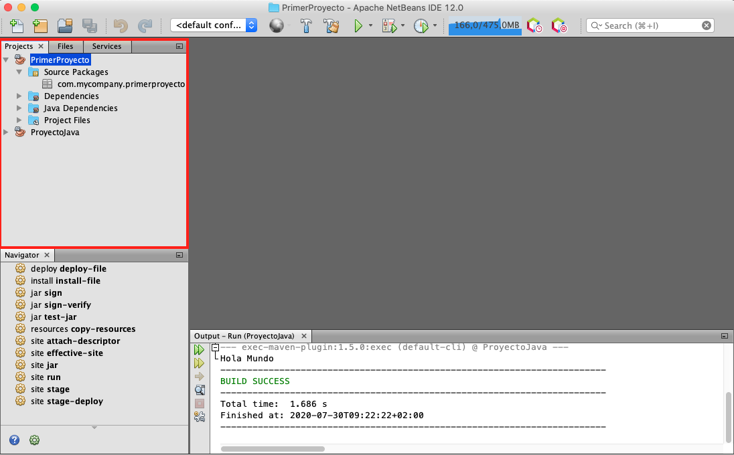Select the Dependencies folder
This screenshot has height=455, width=734.
coord(71,96)
